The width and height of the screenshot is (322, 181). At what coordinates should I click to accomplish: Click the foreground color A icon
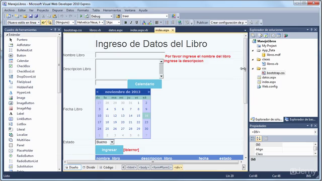click(144, 23)
